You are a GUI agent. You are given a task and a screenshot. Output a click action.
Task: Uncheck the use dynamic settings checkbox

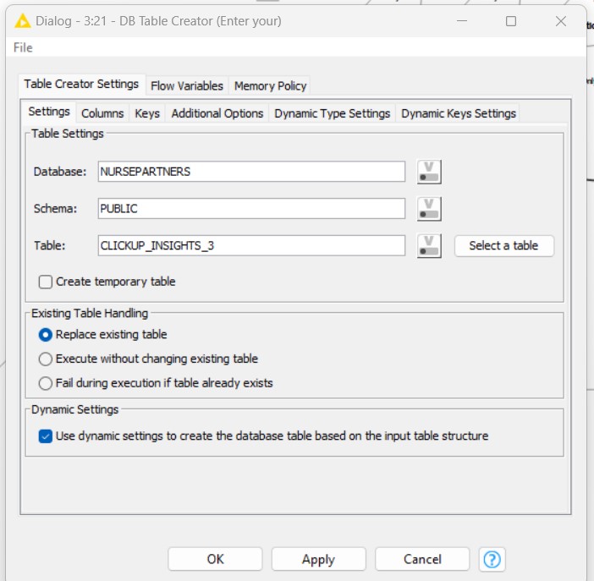coord(46,436)
